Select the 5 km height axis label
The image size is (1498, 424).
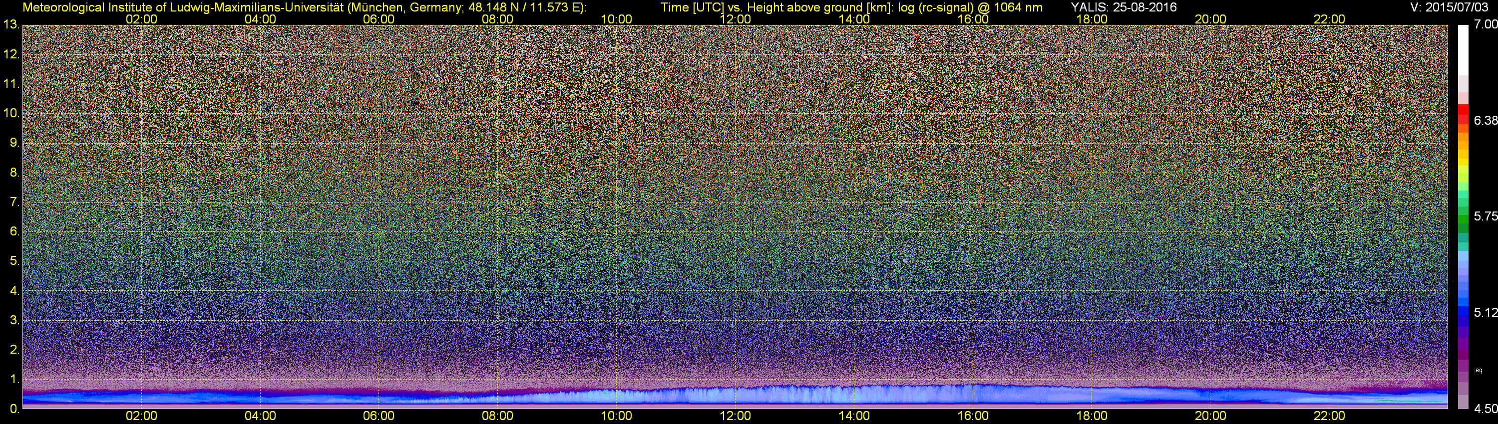13,261
